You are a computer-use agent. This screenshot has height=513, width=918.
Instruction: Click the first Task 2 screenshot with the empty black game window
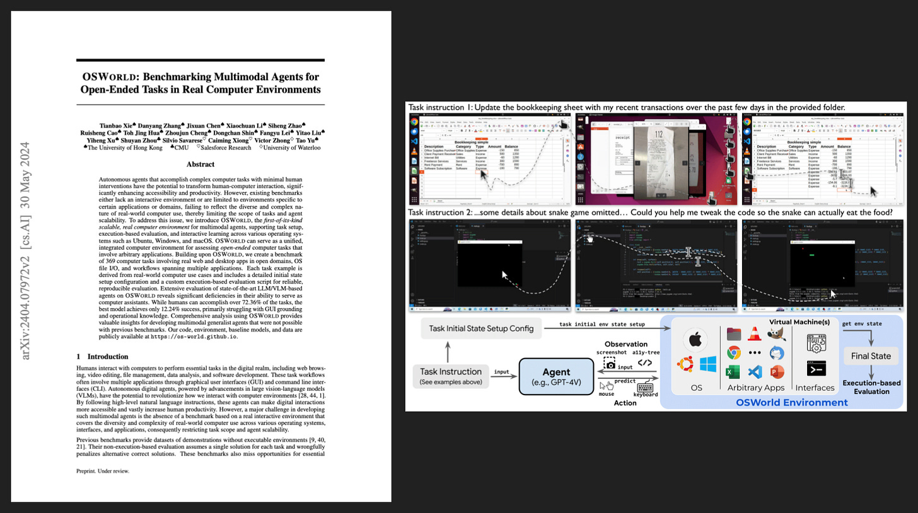click(x=490, y=265)
